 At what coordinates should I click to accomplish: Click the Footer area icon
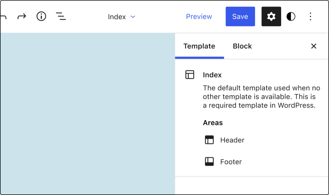click(209, 162)
